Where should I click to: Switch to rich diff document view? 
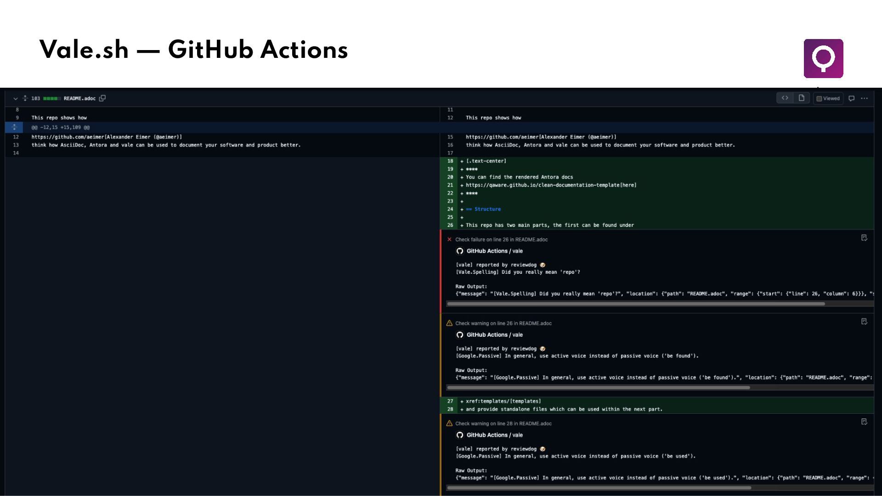pyautogui.click(x=802, y=98)
